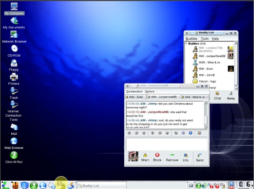The image size is (254, 189).
Task: Click the Buddy List scroll down arrow
Action: pos(236,89)
